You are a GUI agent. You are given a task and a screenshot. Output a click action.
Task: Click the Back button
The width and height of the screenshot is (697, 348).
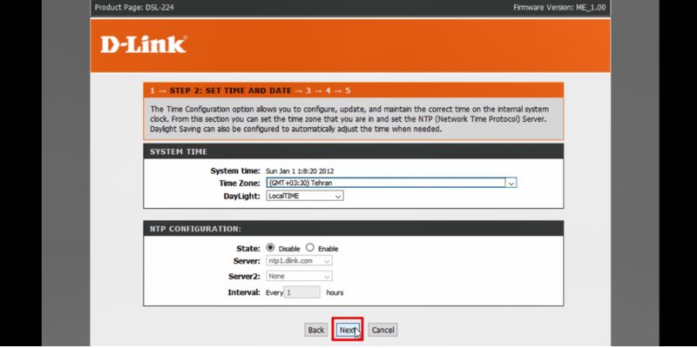pyautogui.click(x=316, y=330)
